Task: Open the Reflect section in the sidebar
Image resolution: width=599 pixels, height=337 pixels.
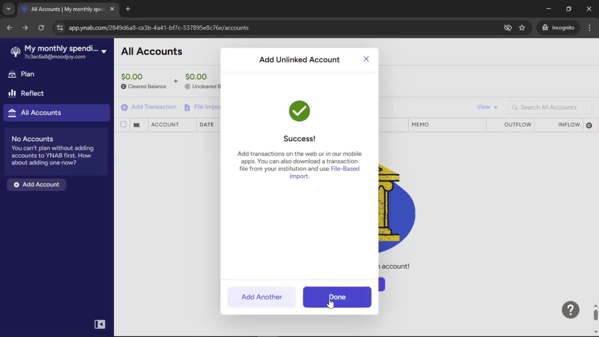Action: 56,93
